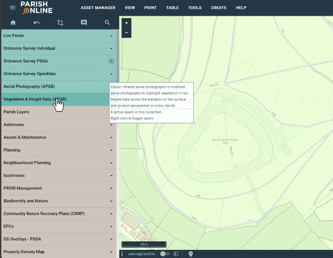Select the crop tool icon

[60, 23]
